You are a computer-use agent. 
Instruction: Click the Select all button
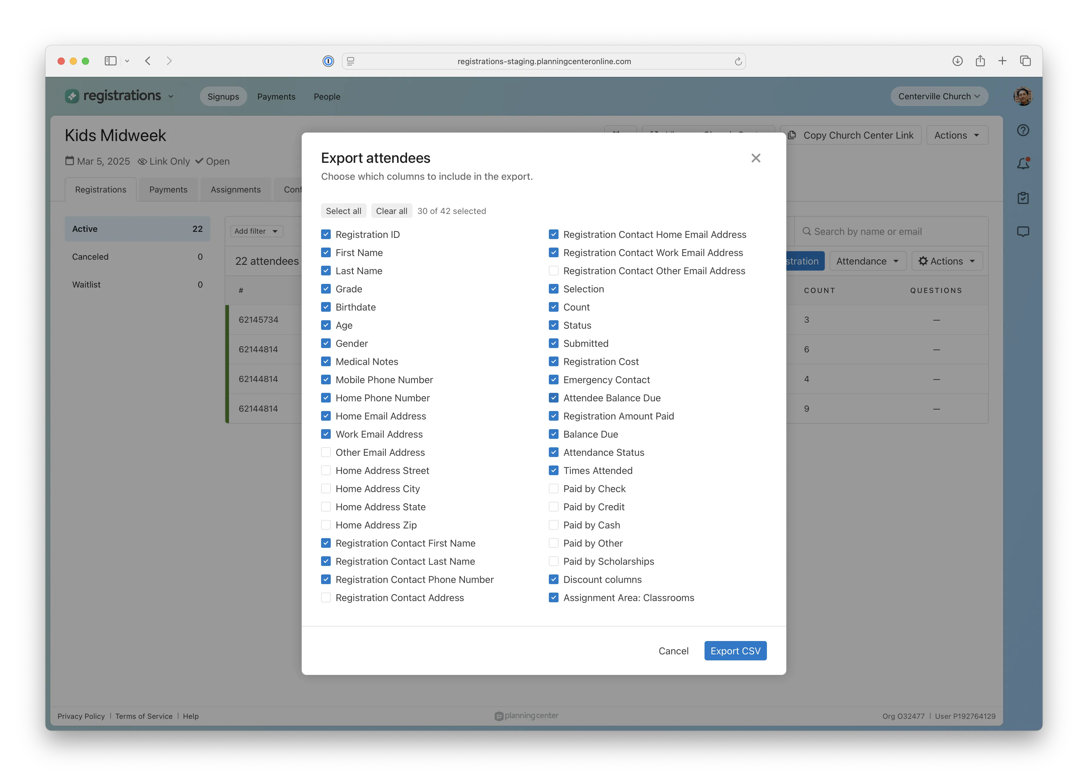coord(343,211)
